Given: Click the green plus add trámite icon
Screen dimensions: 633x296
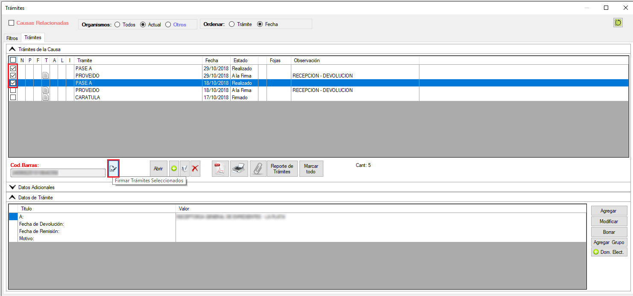Looking at the screenshot, I should tap(174, 169).
